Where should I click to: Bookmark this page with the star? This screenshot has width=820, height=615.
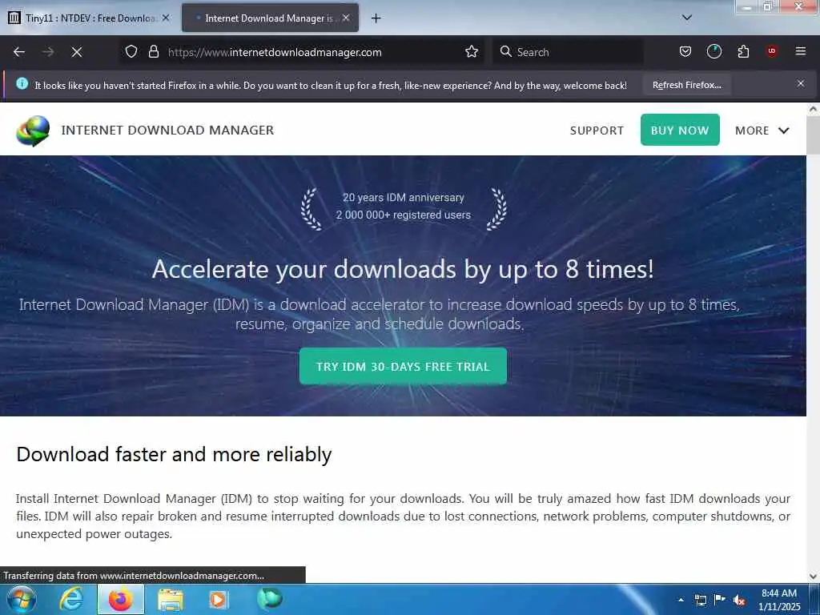pos(472,51)
